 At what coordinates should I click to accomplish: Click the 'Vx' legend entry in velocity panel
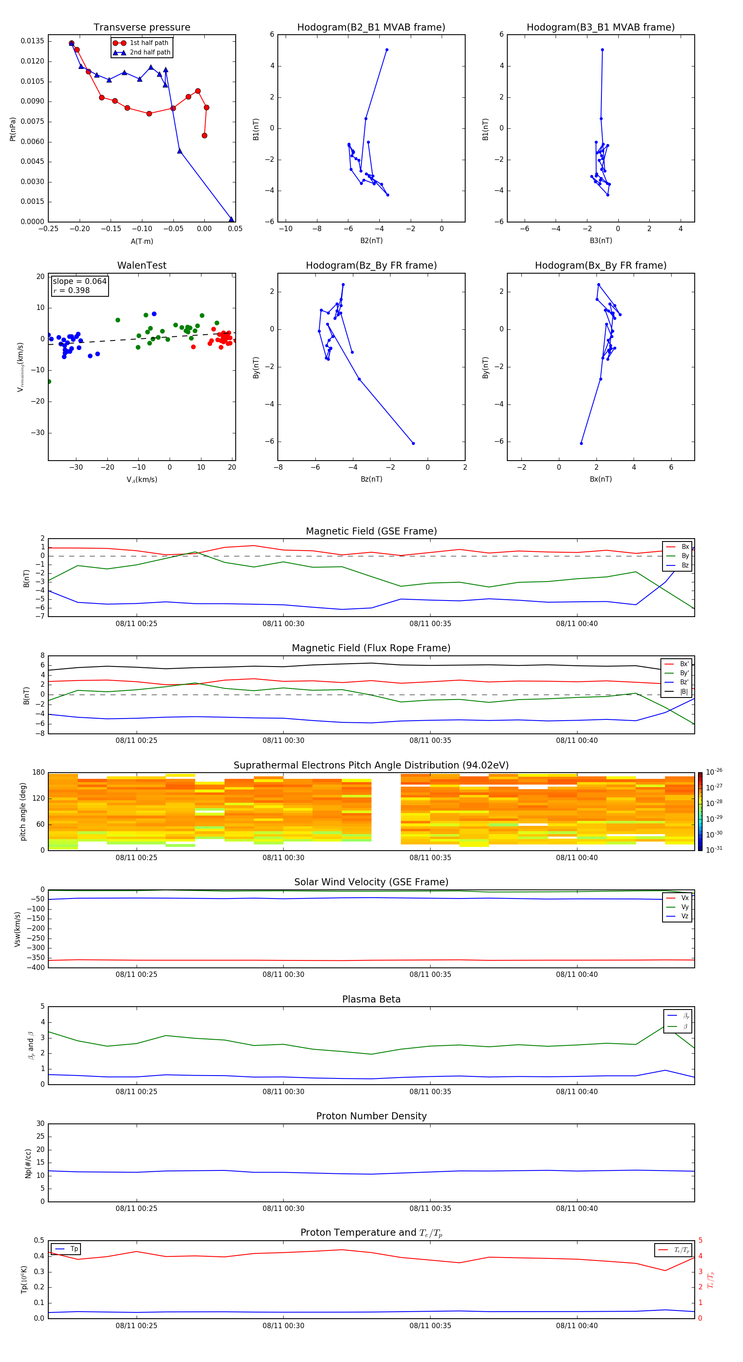[x=677, y=899]
